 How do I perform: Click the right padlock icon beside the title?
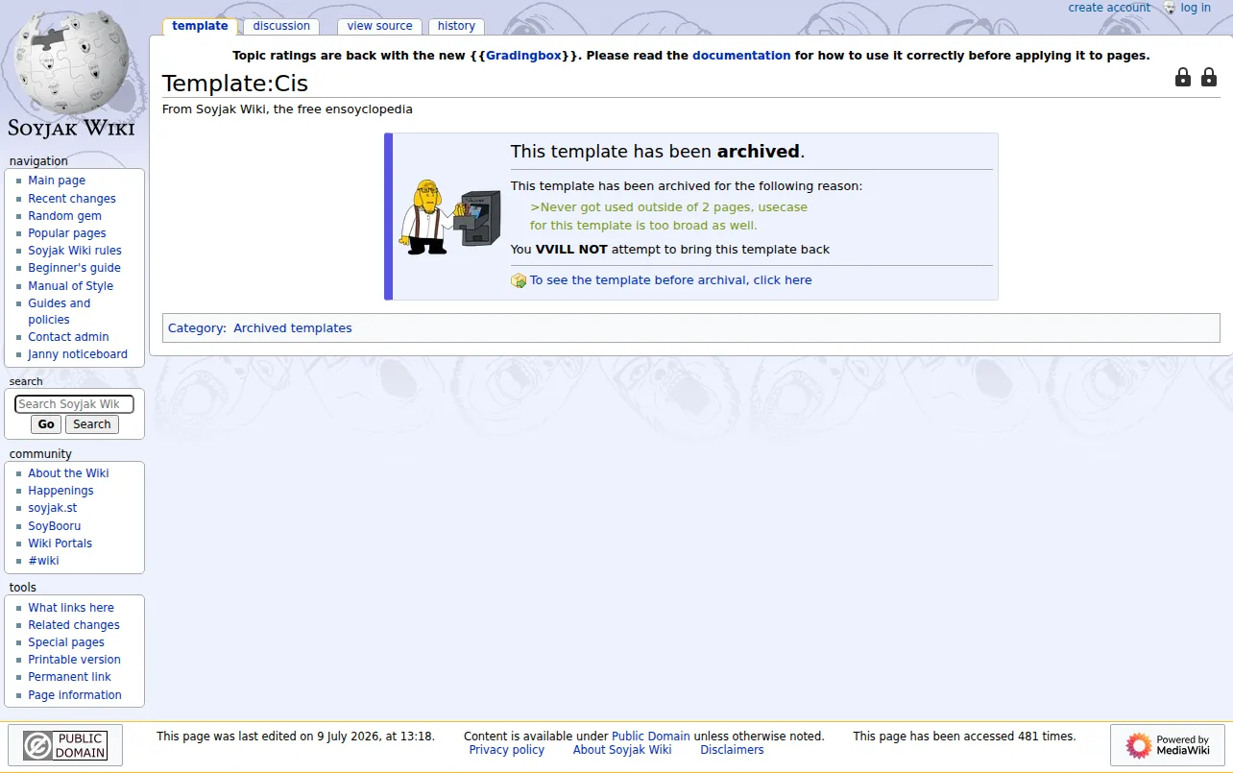[x=1209, y=78]
